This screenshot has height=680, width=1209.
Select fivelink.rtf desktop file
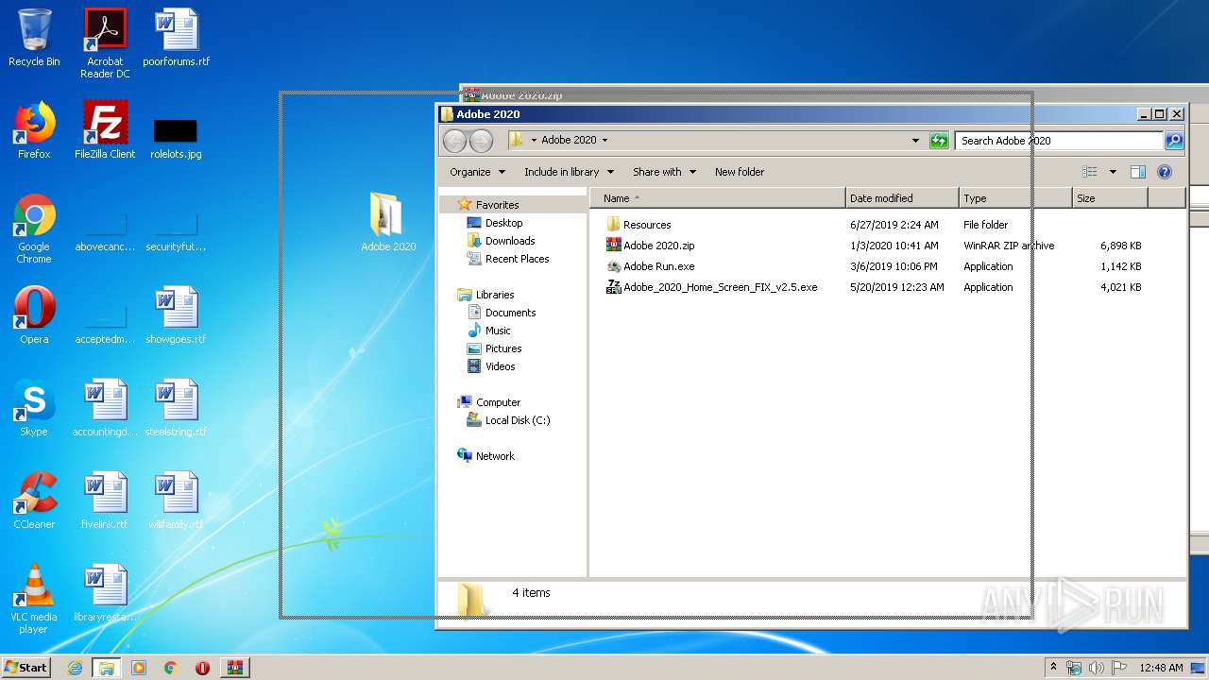point(105,501)
